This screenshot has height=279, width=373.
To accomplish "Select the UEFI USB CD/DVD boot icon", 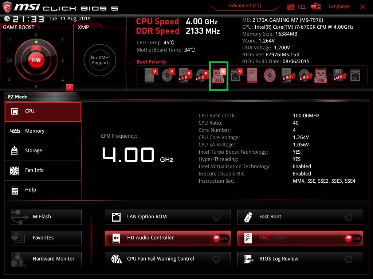I will [x=202, y=75].
